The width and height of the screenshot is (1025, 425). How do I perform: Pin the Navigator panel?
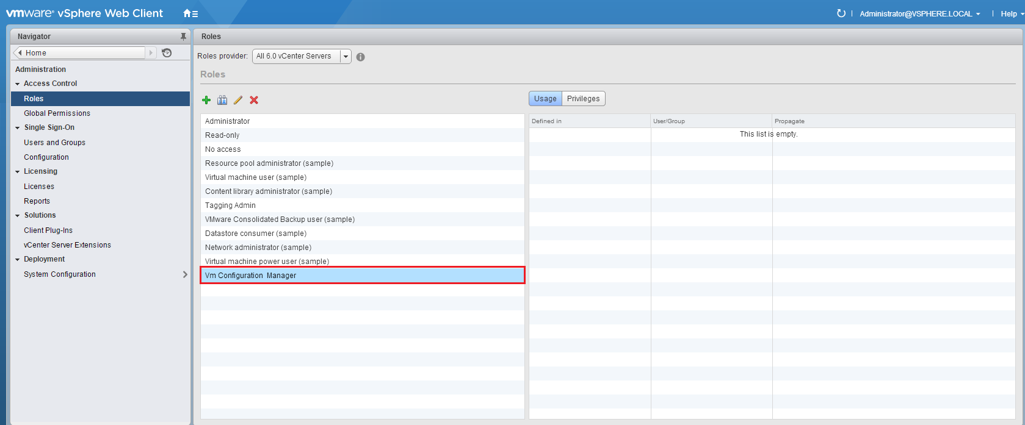click(183, 37)
